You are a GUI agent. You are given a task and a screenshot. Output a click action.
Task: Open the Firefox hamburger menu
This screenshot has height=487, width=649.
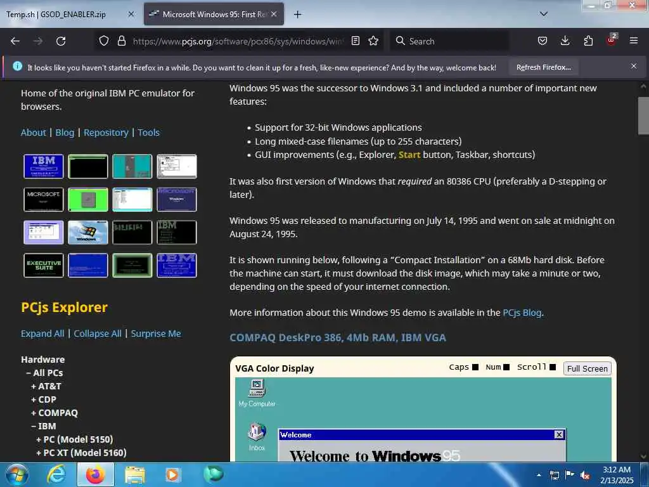click(634, 41)
